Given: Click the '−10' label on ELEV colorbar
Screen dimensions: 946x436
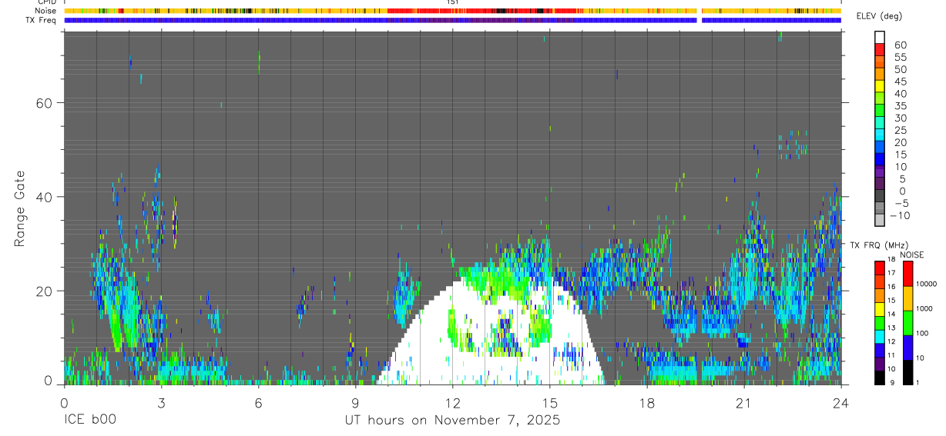Looking at the screenshot, I should (x=899, y=215).
